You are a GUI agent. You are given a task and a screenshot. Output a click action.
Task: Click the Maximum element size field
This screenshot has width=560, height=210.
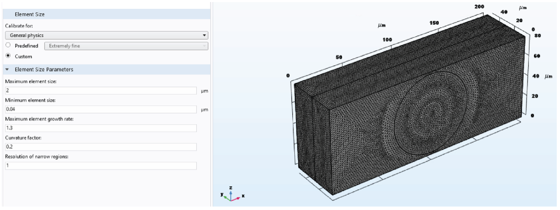pyautogui.click(x=101, y=91)
